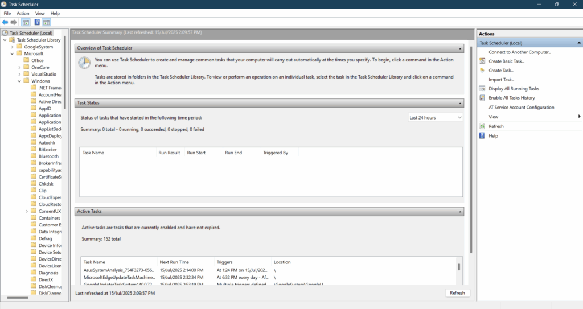Click the Help icon in Actions pane
The height and width of the screenshot is (309, 583).
[x=482, y=136]
